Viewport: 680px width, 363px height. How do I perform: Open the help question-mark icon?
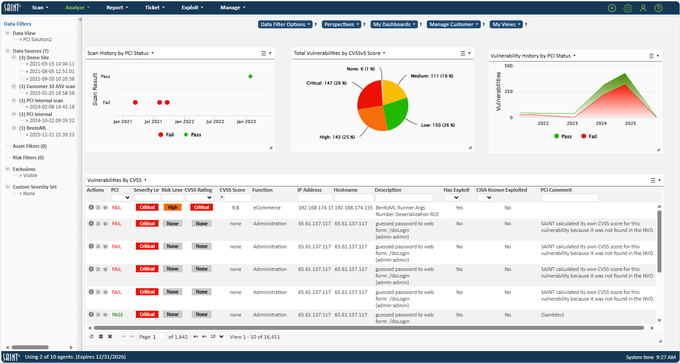coord(658,8)
